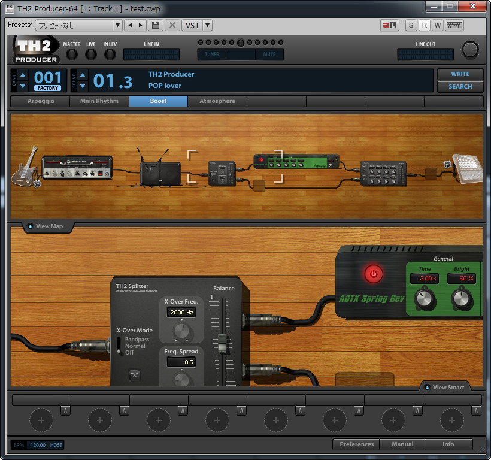Enable Solo with the S button
Viewport: 491px width, 460px height.
[x=411, y=25]
